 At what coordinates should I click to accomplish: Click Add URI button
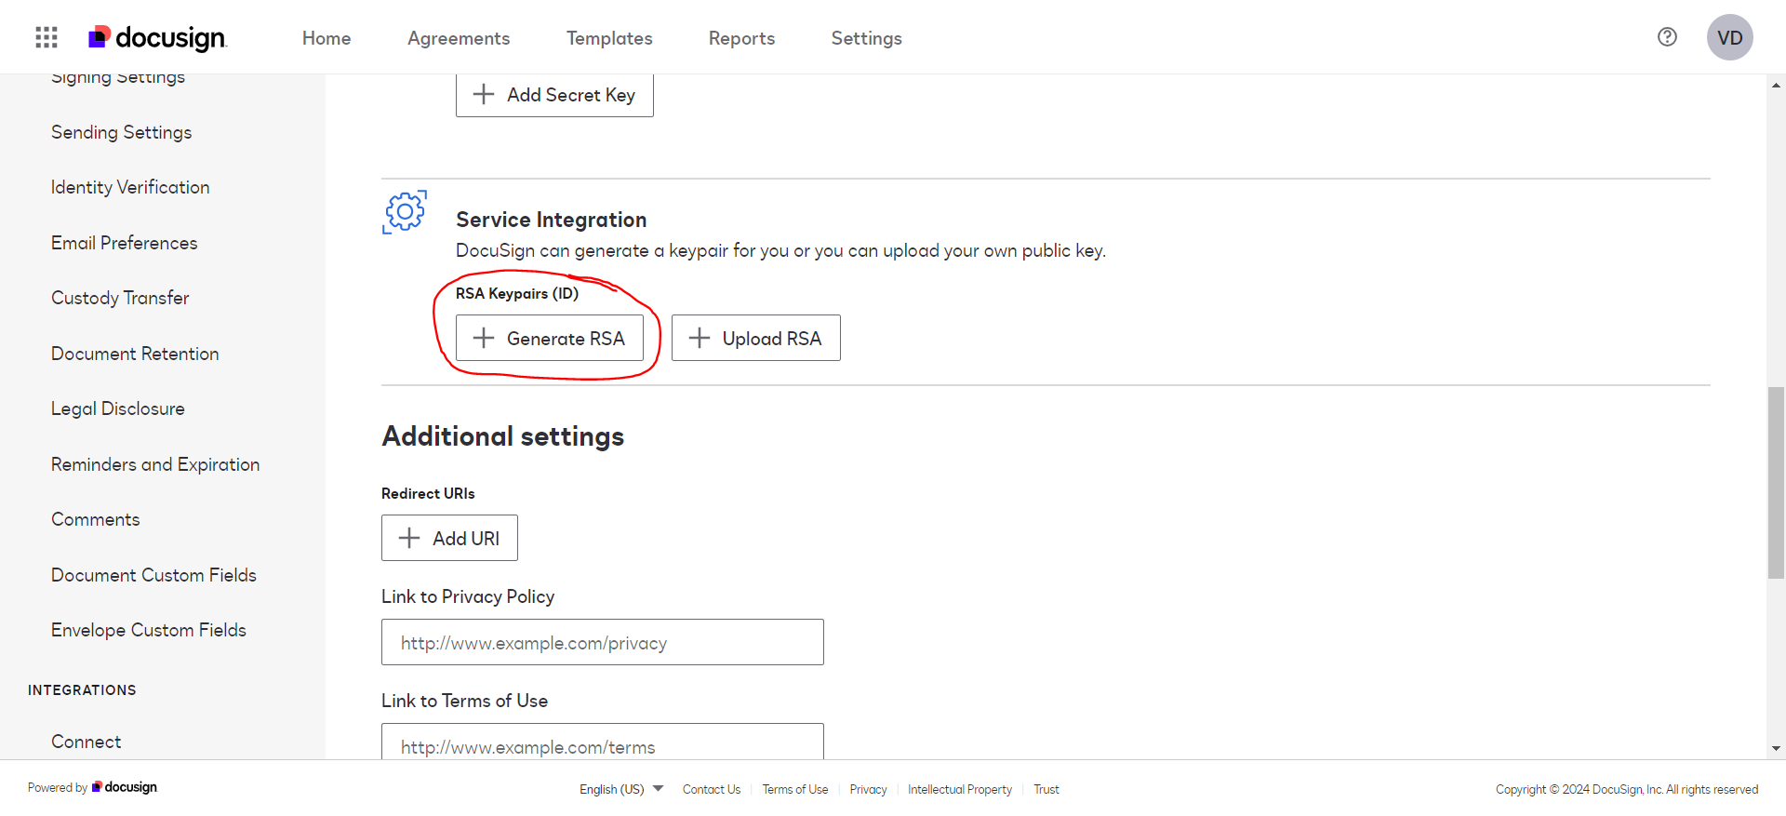point(449,538)
